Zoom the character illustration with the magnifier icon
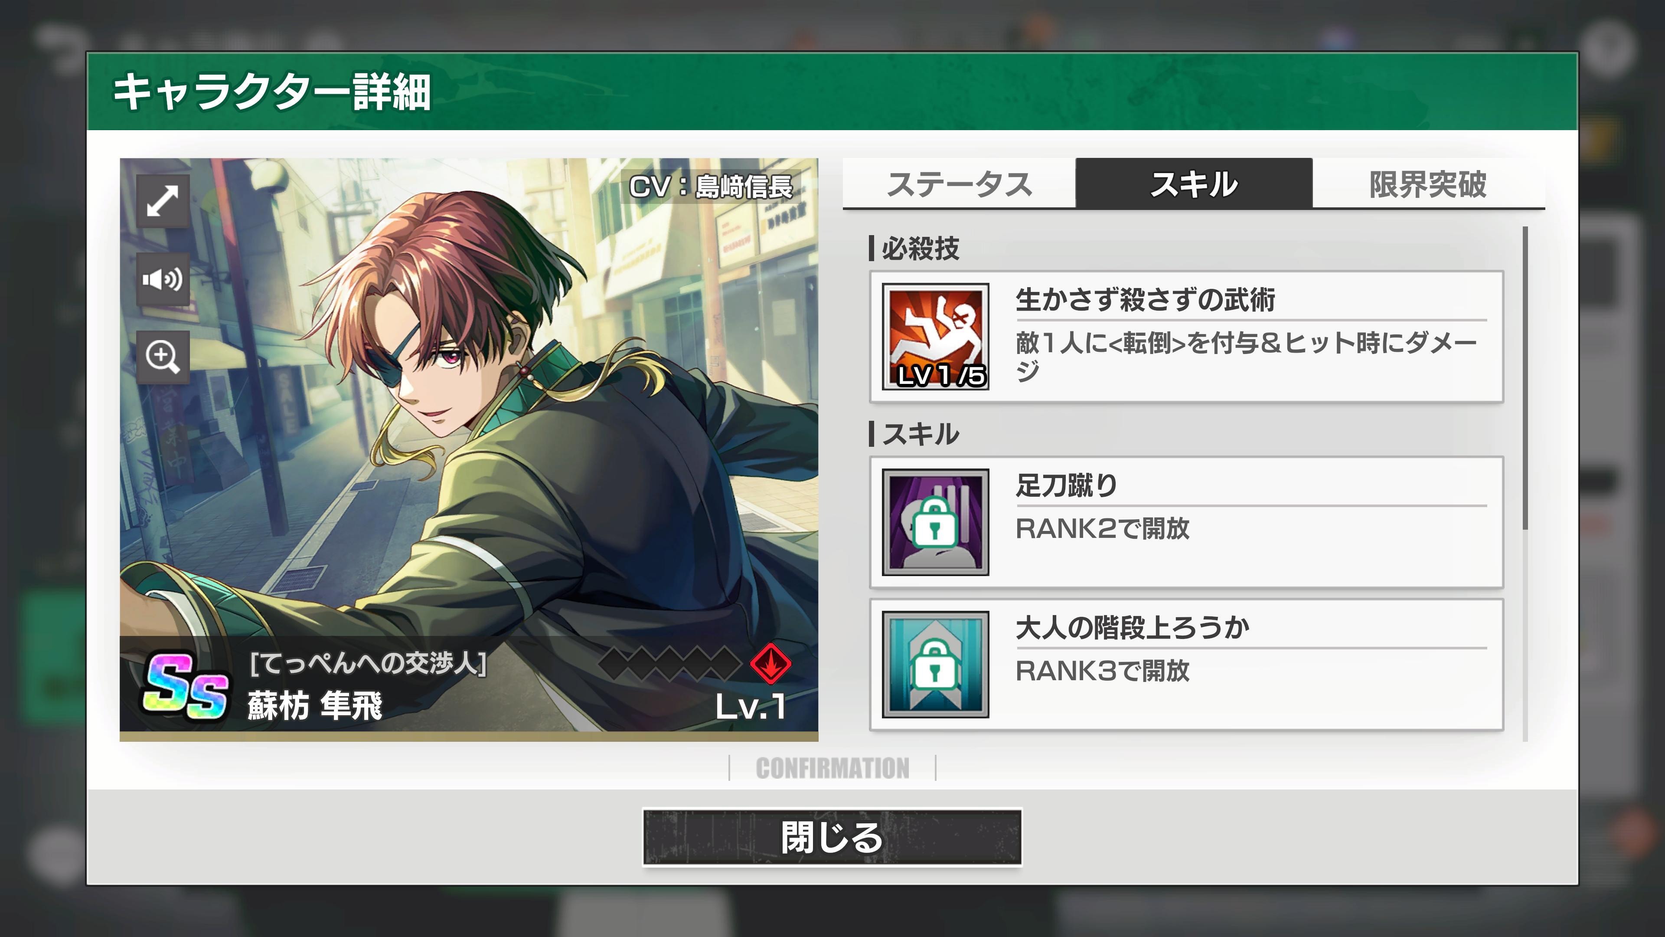Screen dimensions: 1665x937 coord(162,357)
